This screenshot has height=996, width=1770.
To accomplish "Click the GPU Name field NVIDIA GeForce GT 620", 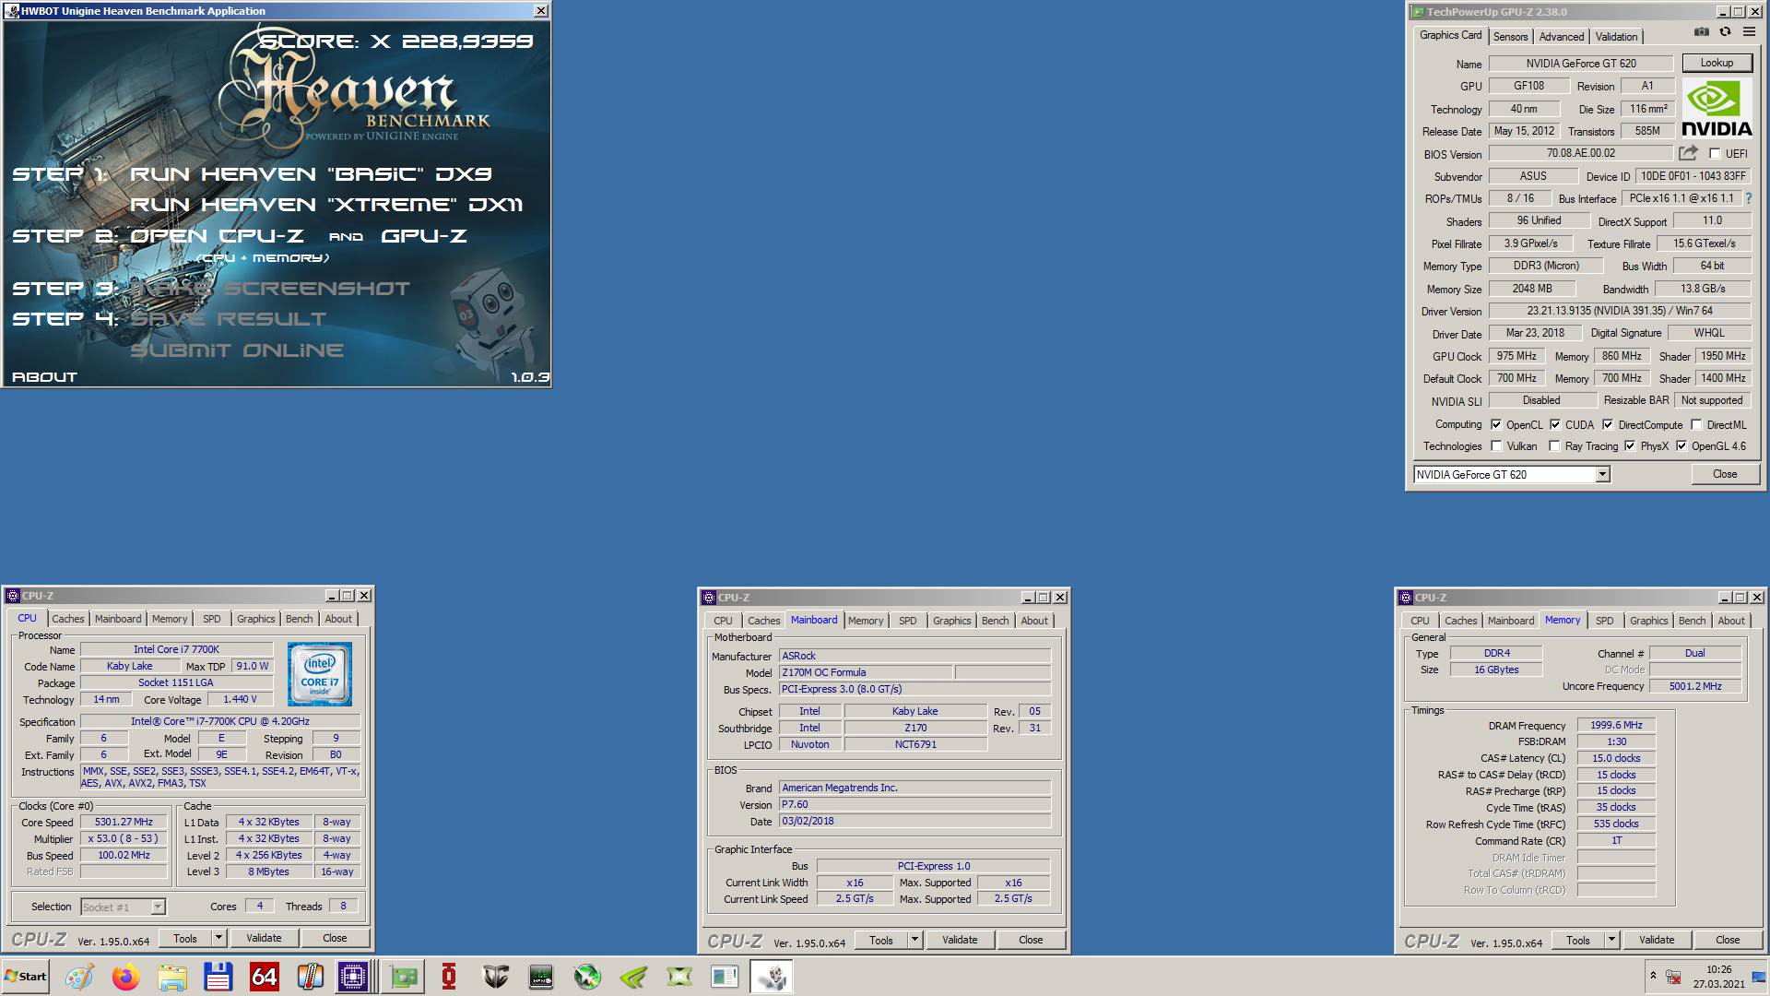I will (x=1580, y=64).
